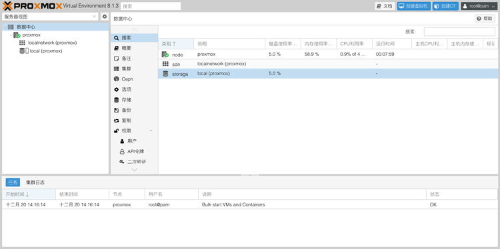Open the API令牌 tokens submenu item
This screenshot has width=500, height=249.
click(x=134, y=152)
